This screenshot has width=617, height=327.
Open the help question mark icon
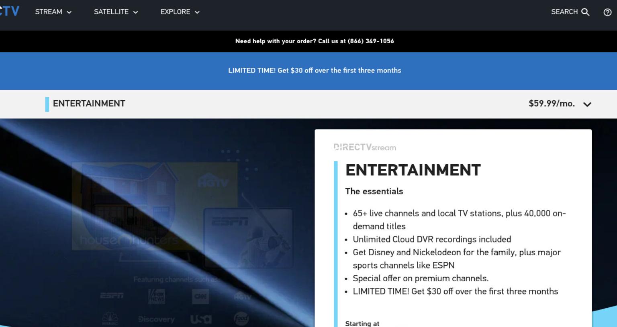click(x=607, y=12)
